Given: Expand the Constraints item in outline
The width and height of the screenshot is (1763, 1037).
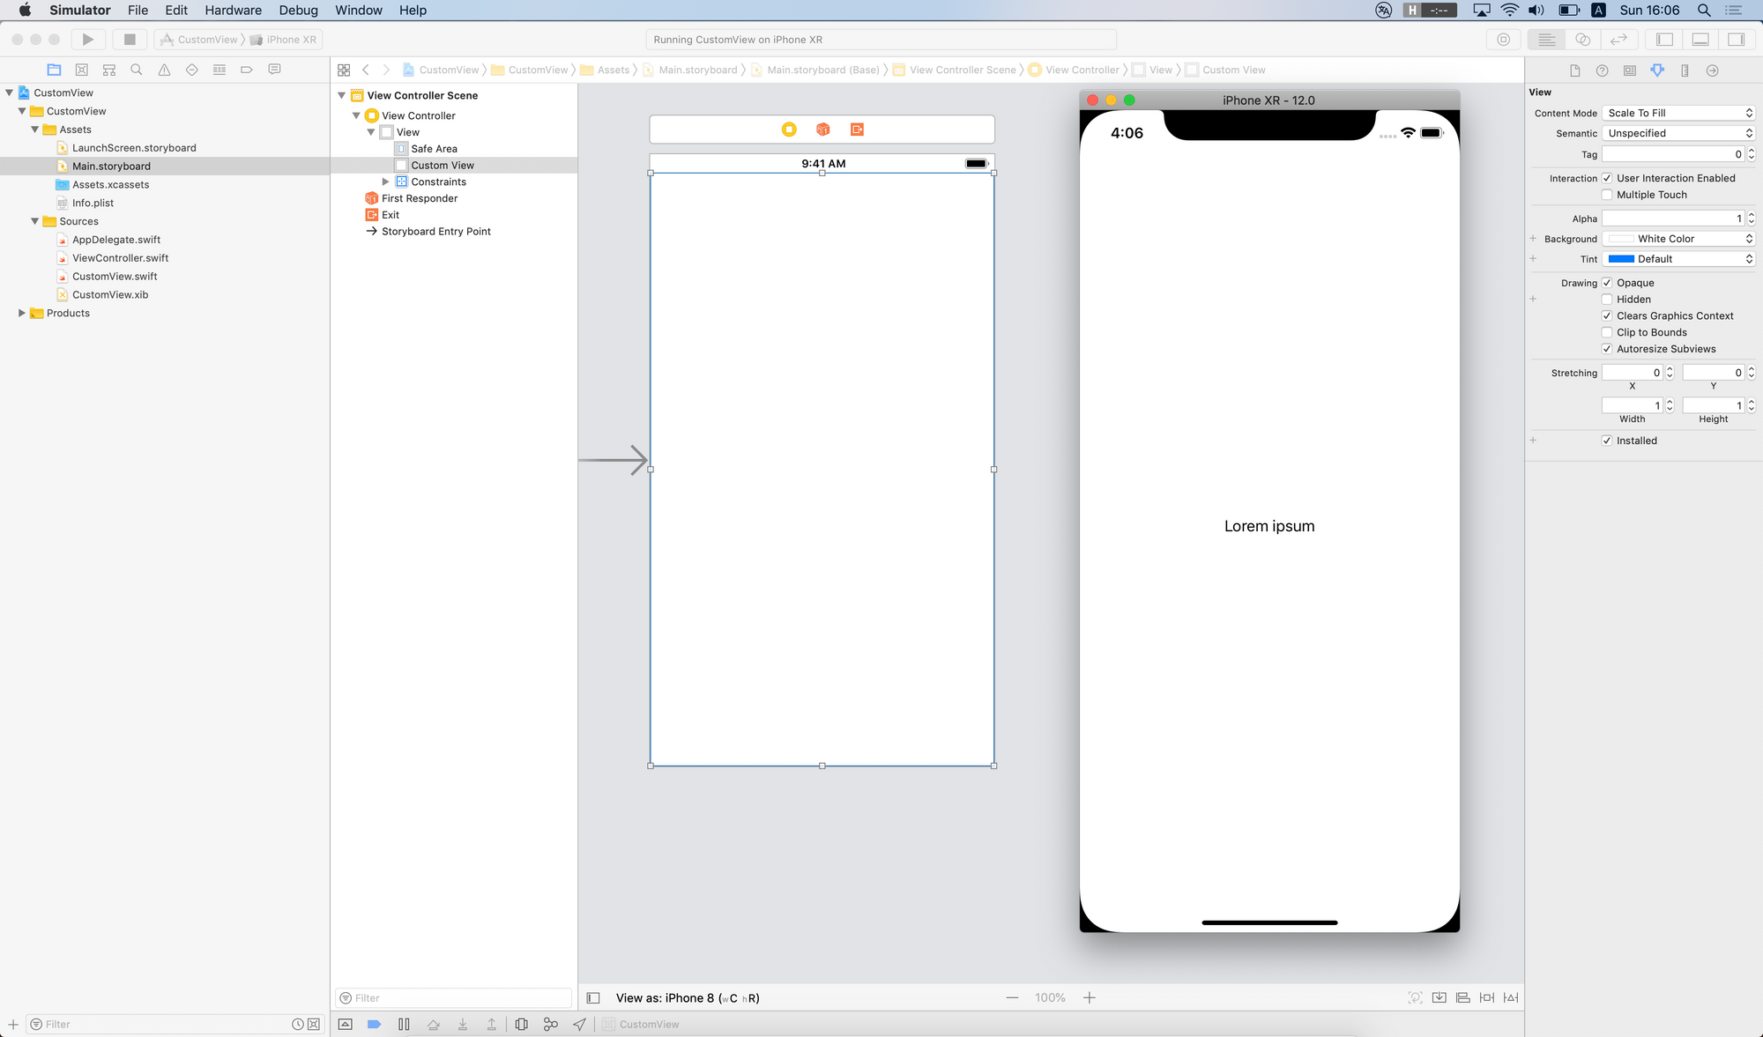Looking at the screenshot, I should 385,181.
